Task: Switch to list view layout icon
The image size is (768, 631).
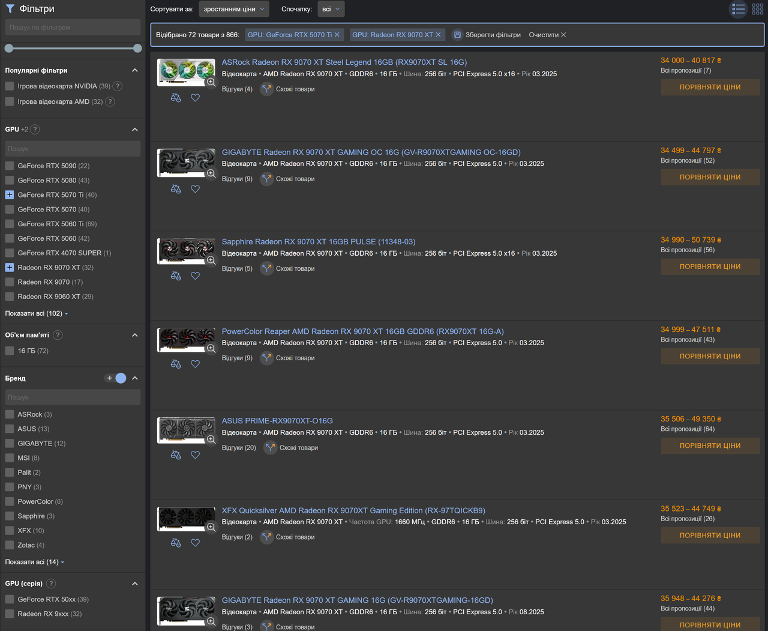Action: (739, 9)
